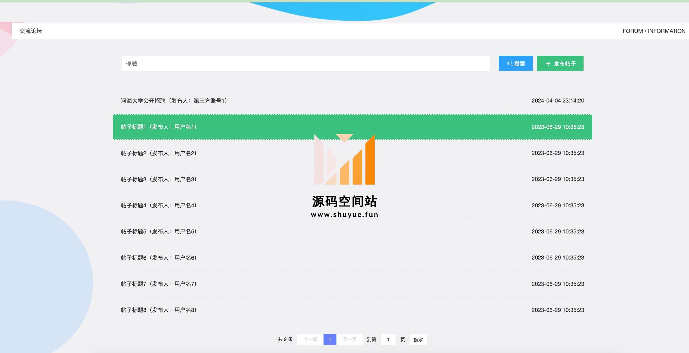Click the 上一页 previous page button
This screenshot has height=353, width=689.
click(310, 339)
